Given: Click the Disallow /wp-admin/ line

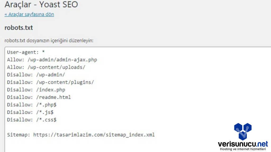Looking at the screenshot, I should point(36,75).
